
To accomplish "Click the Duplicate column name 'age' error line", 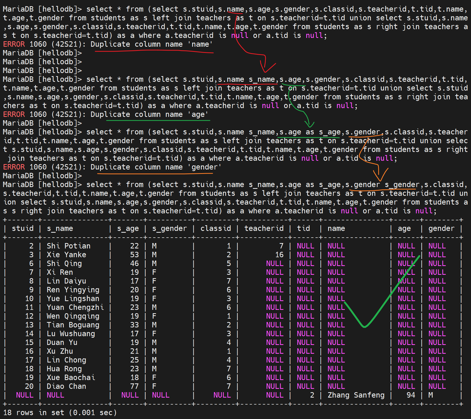I will 106,115.
